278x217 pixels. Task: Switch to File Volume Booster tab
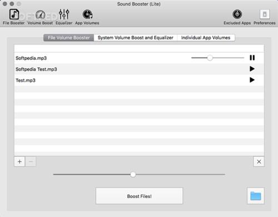(69, 38)
